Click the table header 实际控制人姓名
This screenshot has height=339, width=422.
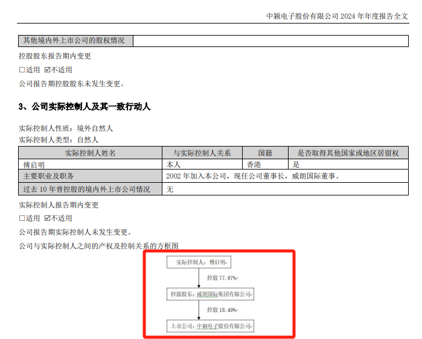click(90, 153)
